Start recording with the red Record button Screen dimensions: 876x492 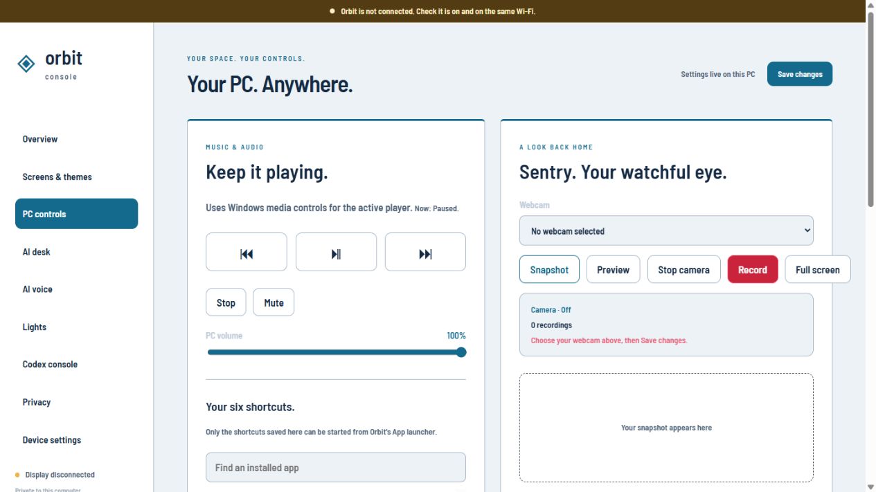click(752, 270)
